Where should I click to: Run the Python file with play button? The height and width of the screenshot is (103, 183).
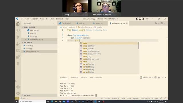pyautogui.click(x=156, y=23)
